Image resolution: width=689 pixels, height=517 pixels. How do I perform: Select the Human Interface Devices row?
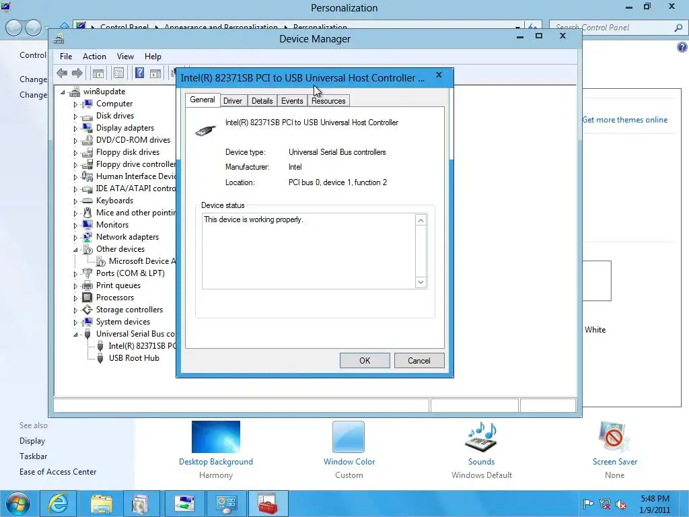pos(136,176)
